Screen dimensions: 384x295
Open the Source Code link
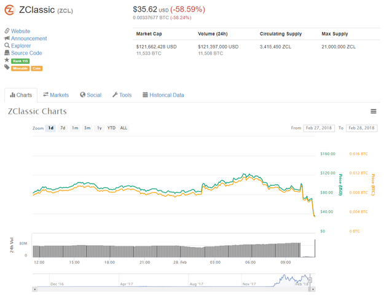[x=26, y=53]
